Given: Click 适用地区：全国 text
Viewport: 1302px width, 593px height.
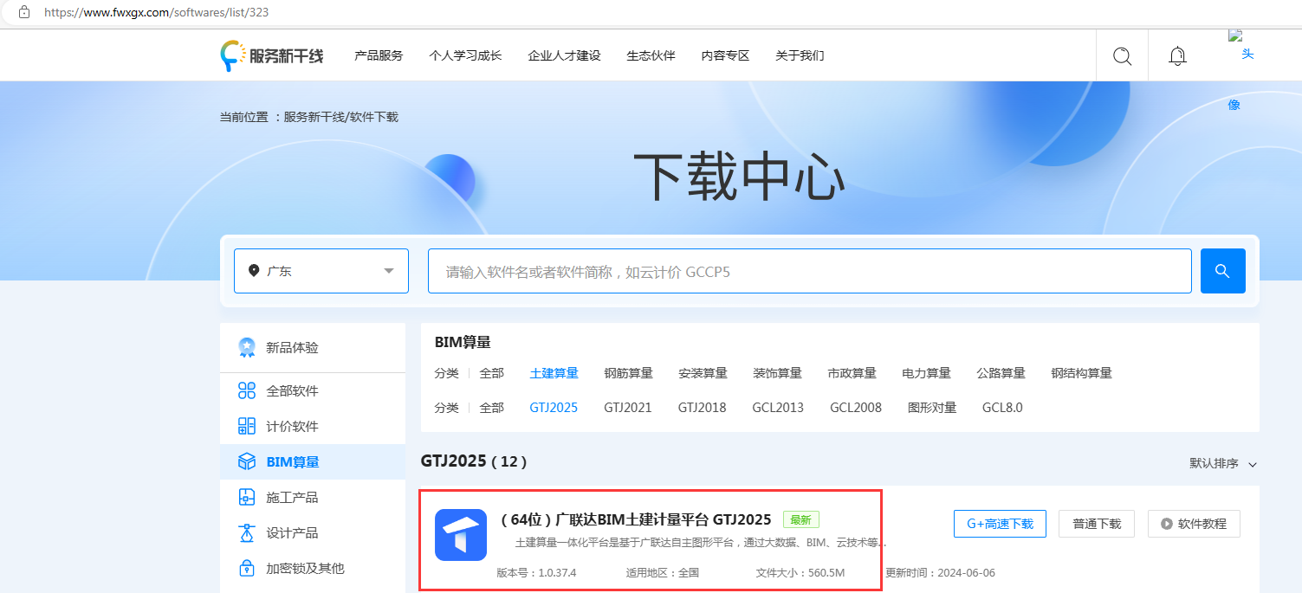Looking at the screenshot, I should pyautogui.click(x=663, y=573).
